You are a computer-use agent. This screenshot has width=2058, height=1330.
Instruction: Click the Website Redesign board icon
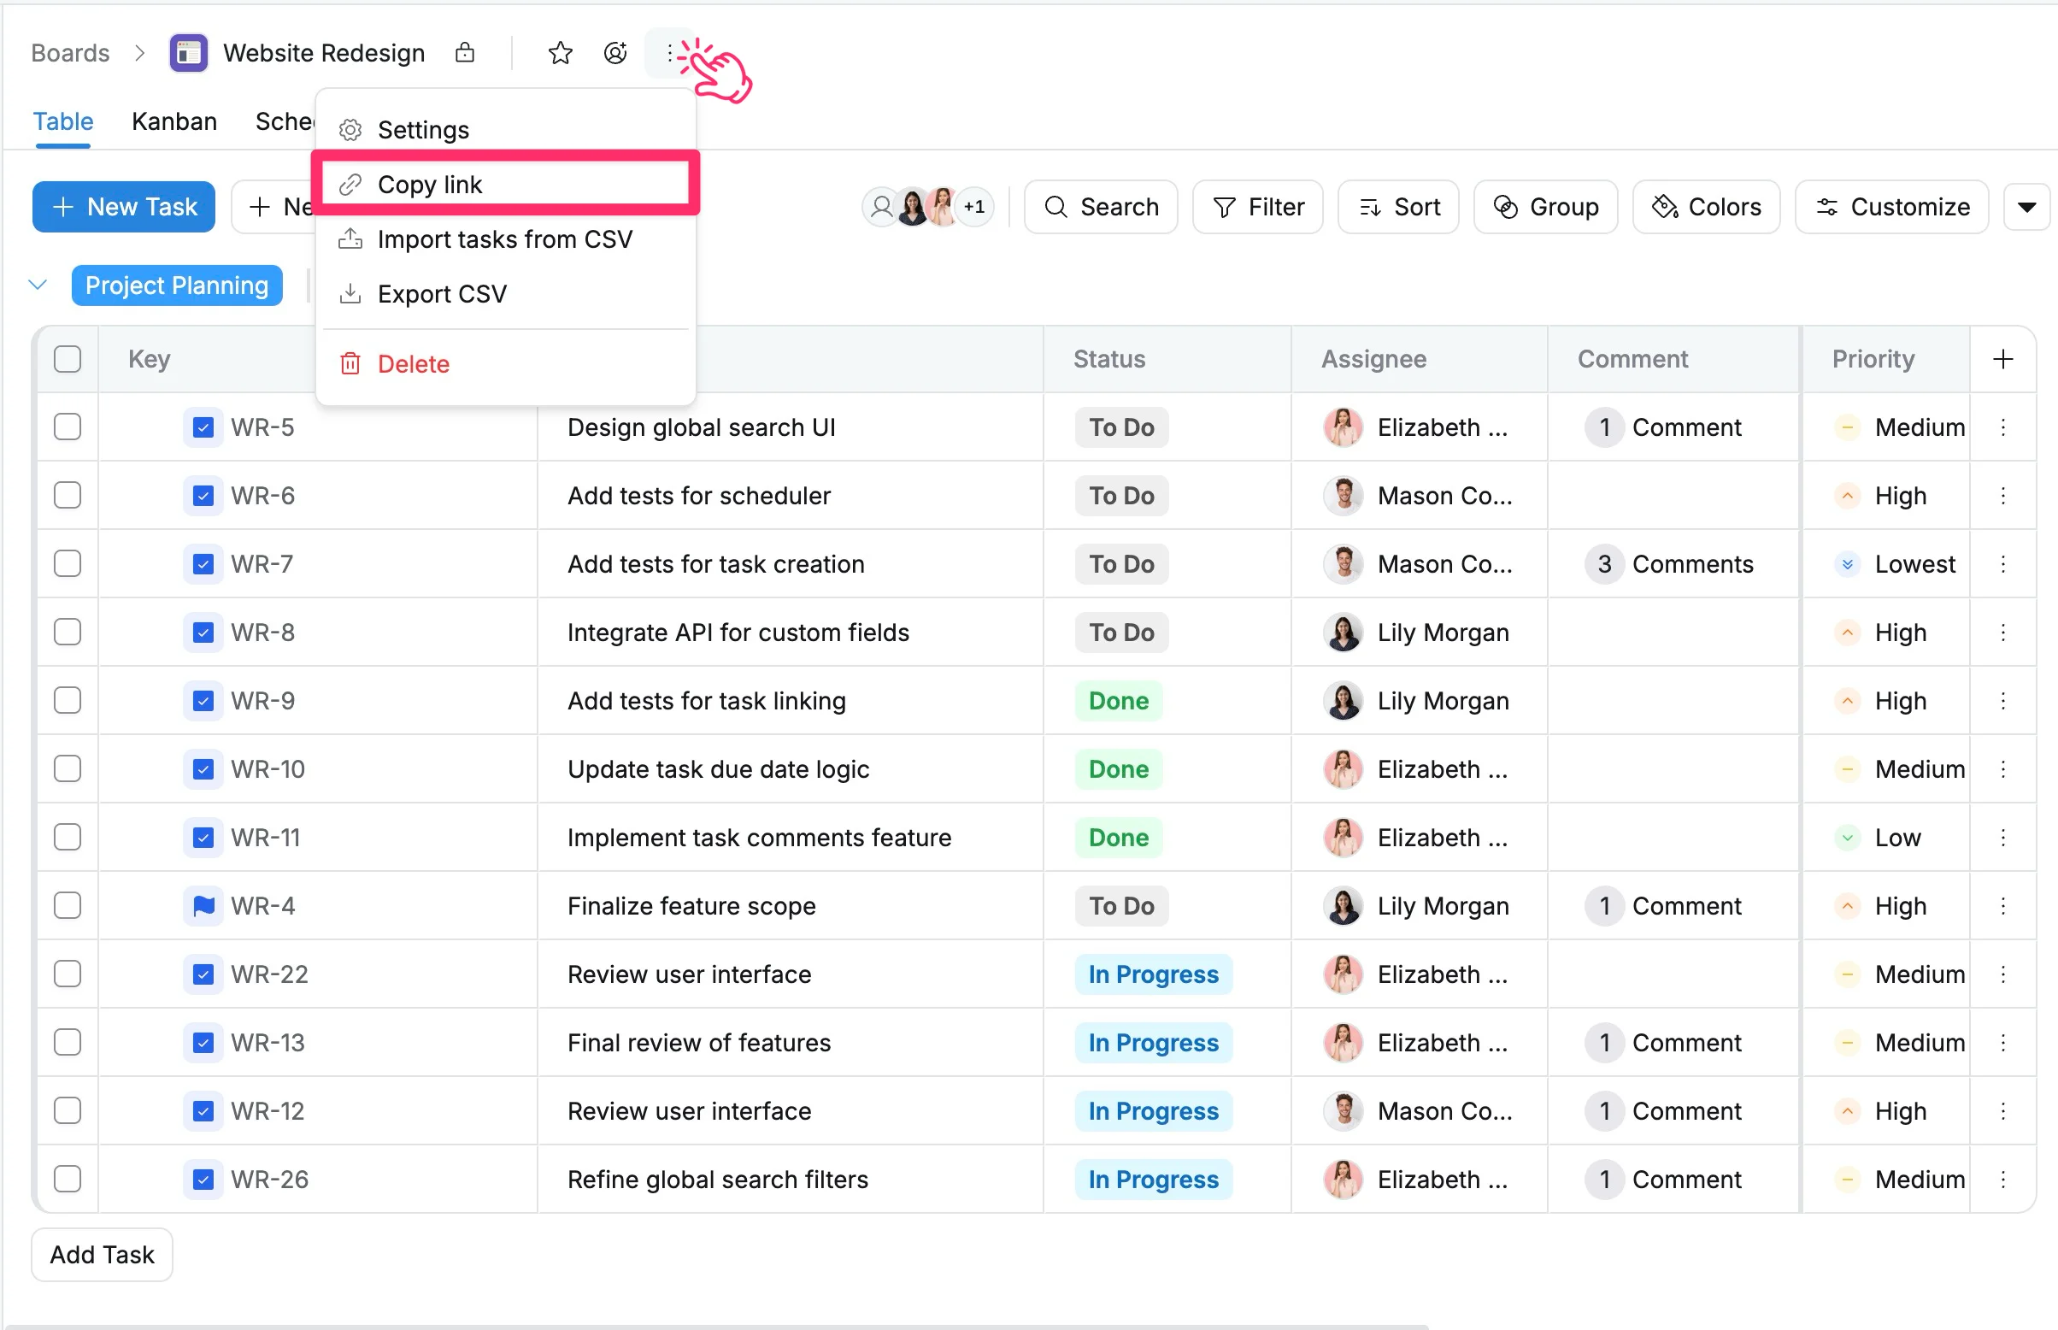coord(188,54)
